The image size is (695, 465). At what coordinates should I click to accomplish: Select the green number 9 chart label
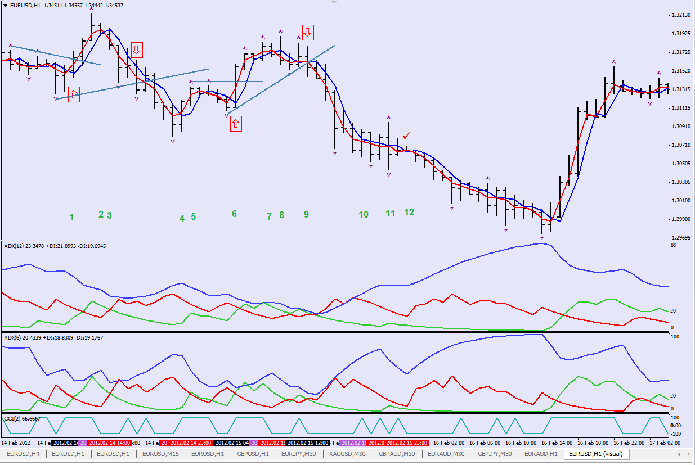(306, 214)
